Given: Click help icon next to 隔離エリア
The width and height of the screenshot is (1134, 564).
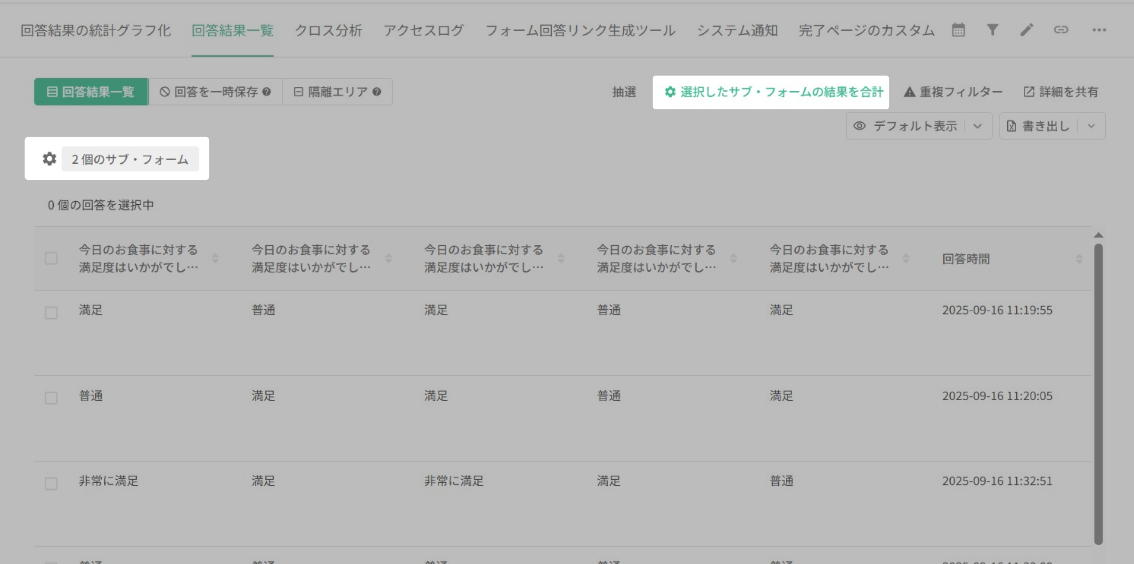Looking at the screenshot, I should click(x=376, y=91).
